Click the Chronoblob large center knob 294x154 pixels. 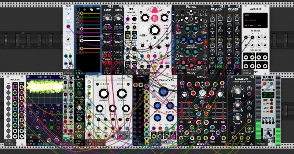click(x=155, y=30)
